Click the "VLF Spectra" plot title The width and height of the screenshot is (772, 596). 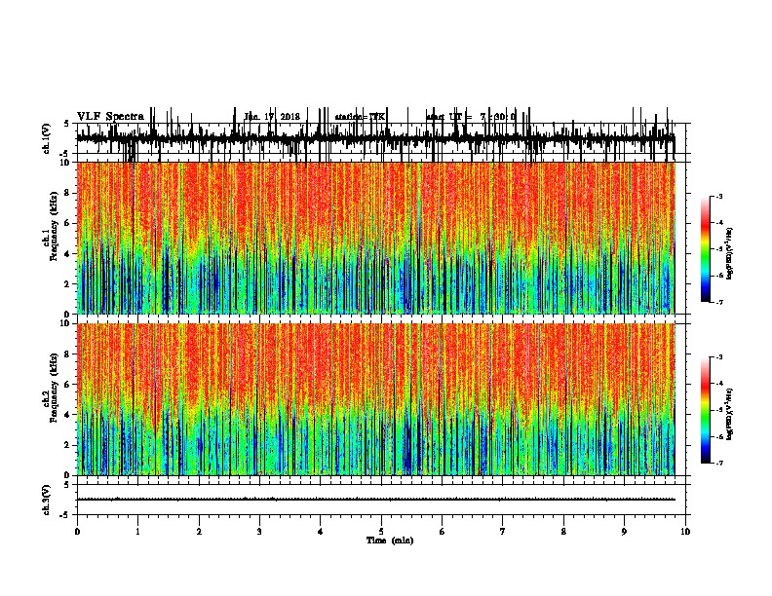pos(110,117)
